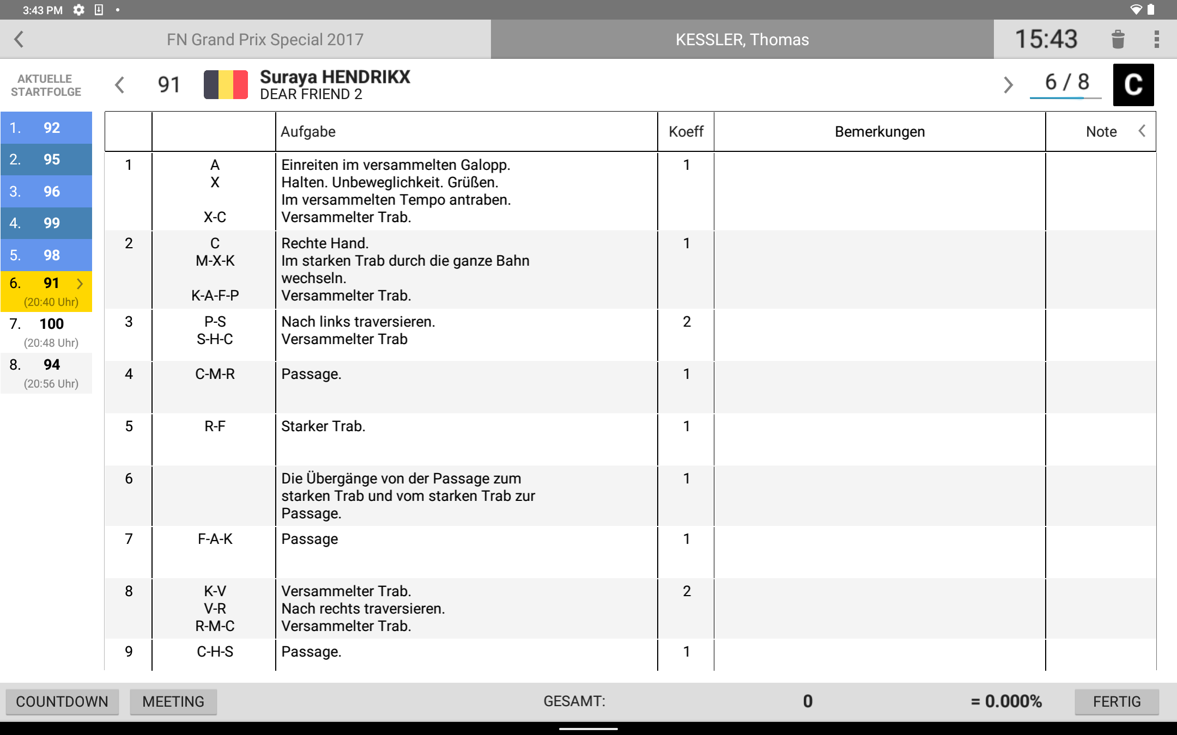The width and height of the screenshot is (1177, 735).
Task: Click the back navigation arrow icon
Action: pyautogui.click(x=19, y=40)
